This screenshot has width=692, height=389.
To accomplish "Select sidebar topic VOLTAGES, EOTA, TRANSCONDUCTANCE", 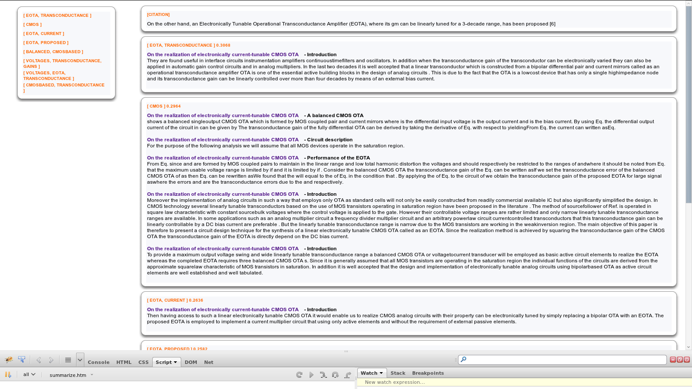I will coord(48,76).
